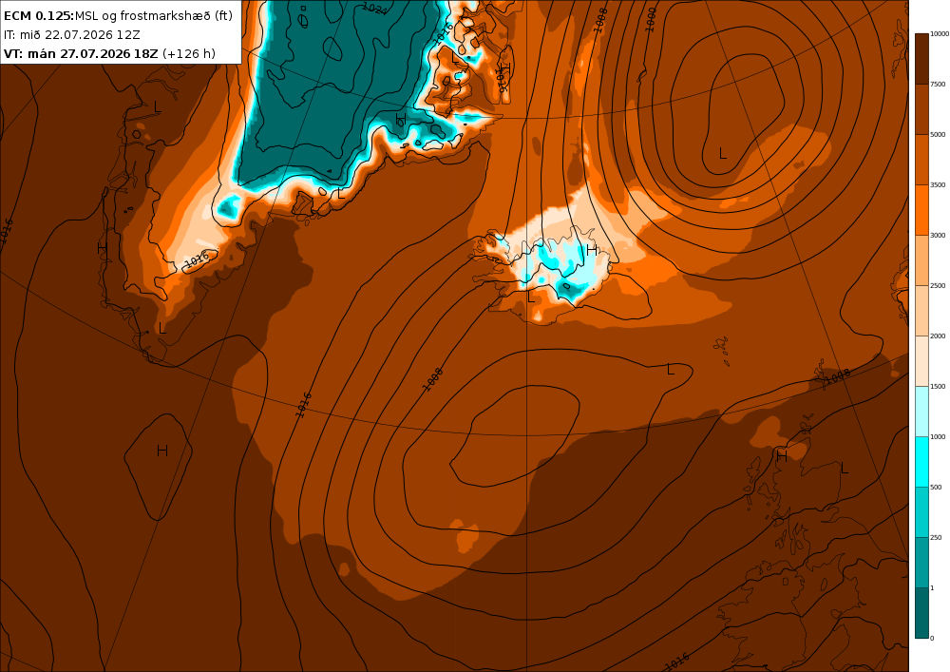Pick the bright cyan 500–1000 legend swatch
The width and height of the screenshot is (950, 672).
(x=921, y=461)
